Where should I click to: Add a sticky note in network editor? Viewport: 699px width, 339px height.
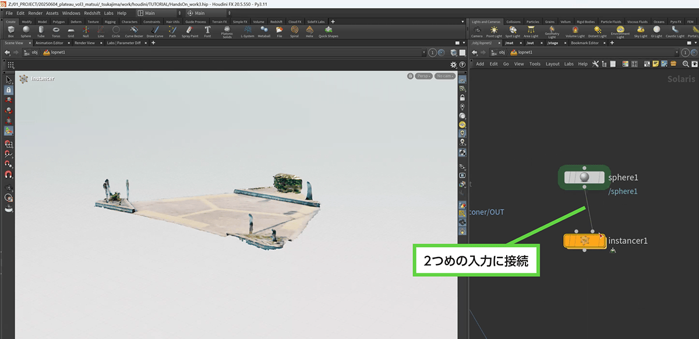coord(655,64)
